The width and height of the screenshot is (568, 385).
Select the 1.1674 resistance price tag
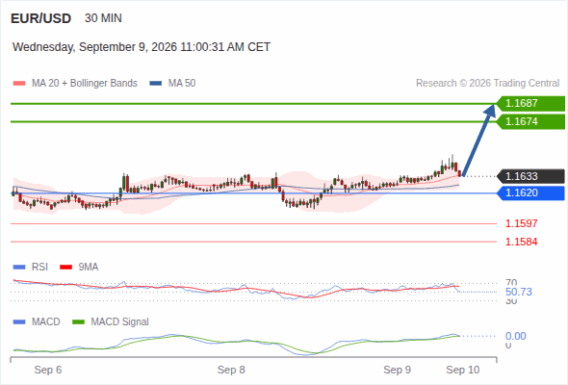click(530, 121)
